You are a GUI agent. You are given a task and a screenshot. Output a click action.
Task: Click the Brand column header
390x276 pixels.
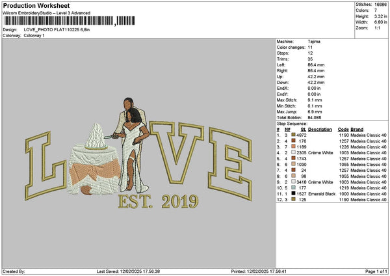pos(357,129)
